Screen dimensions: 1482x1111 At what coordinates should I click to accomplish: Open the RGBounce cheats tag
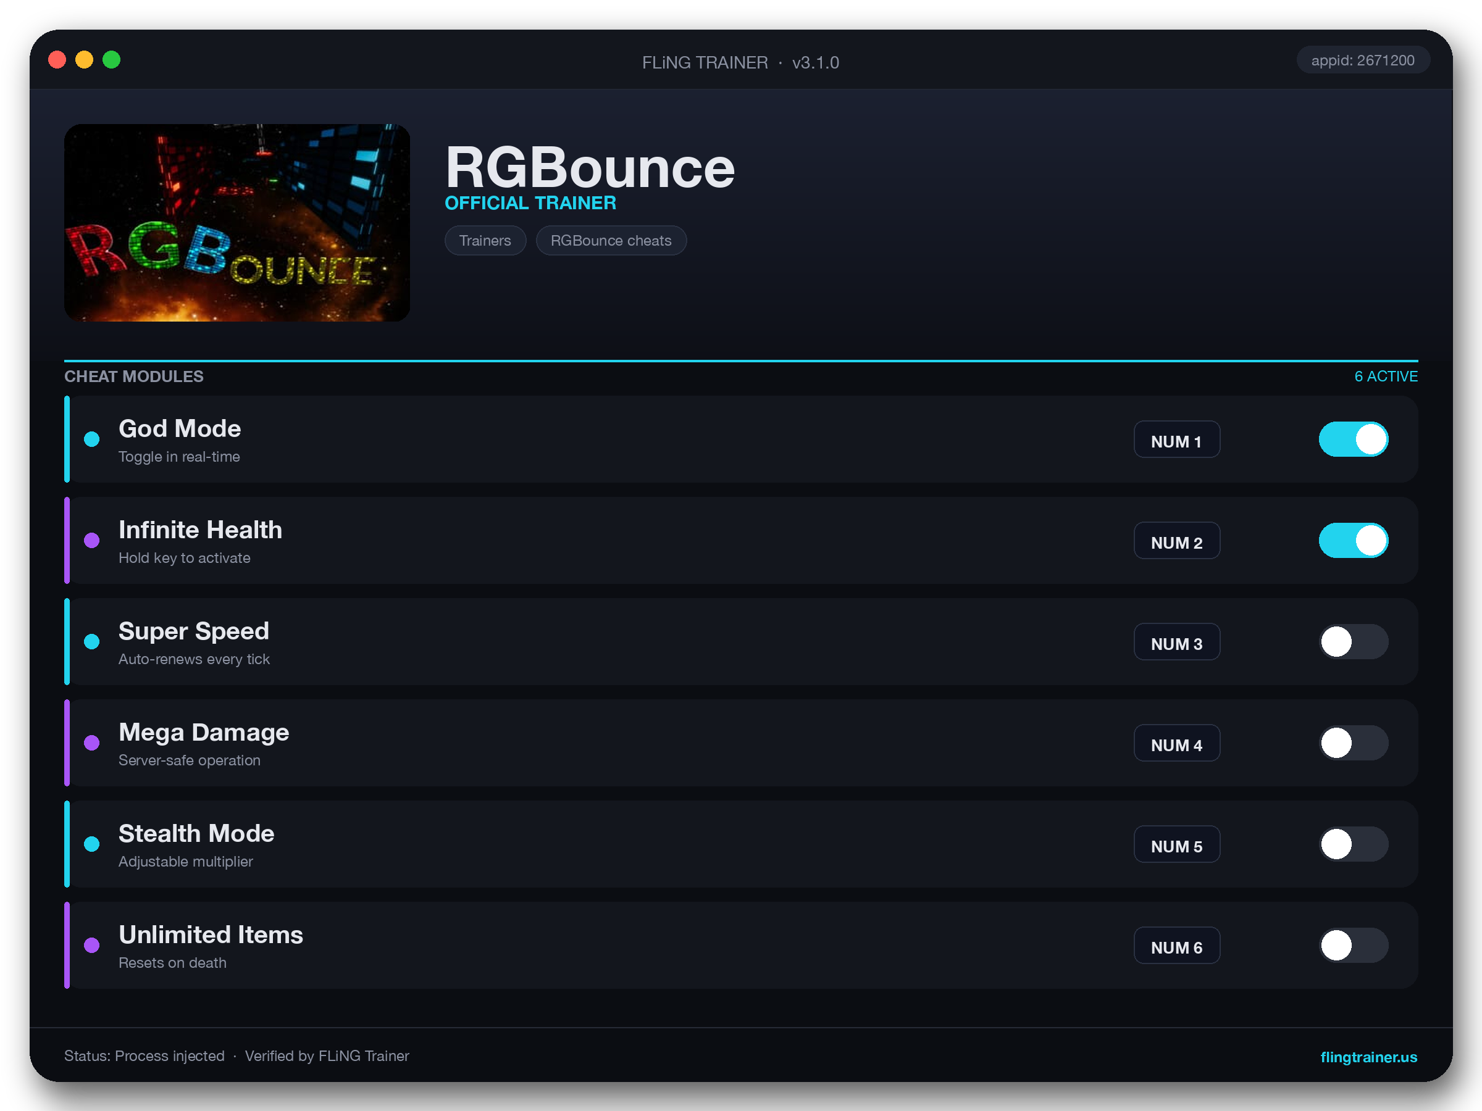[611, 241]
